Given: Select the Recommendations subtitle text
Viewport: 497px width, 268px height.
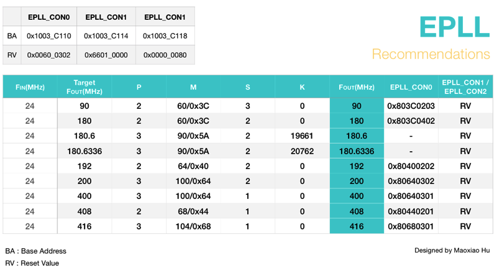Looking at the screenshot, I should coord(431,54).
